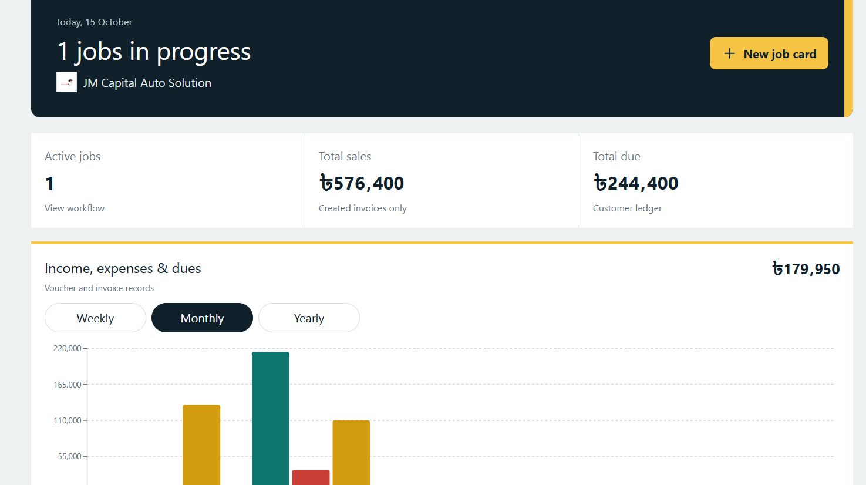Image resolution: width=866 pixels, height=485 pixels.
Task: Click the 'Income, expenses & dues' heading
Action: (x=123, y=268)
